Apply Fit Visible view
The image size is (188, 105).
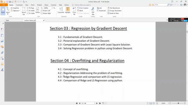point(31,13)
